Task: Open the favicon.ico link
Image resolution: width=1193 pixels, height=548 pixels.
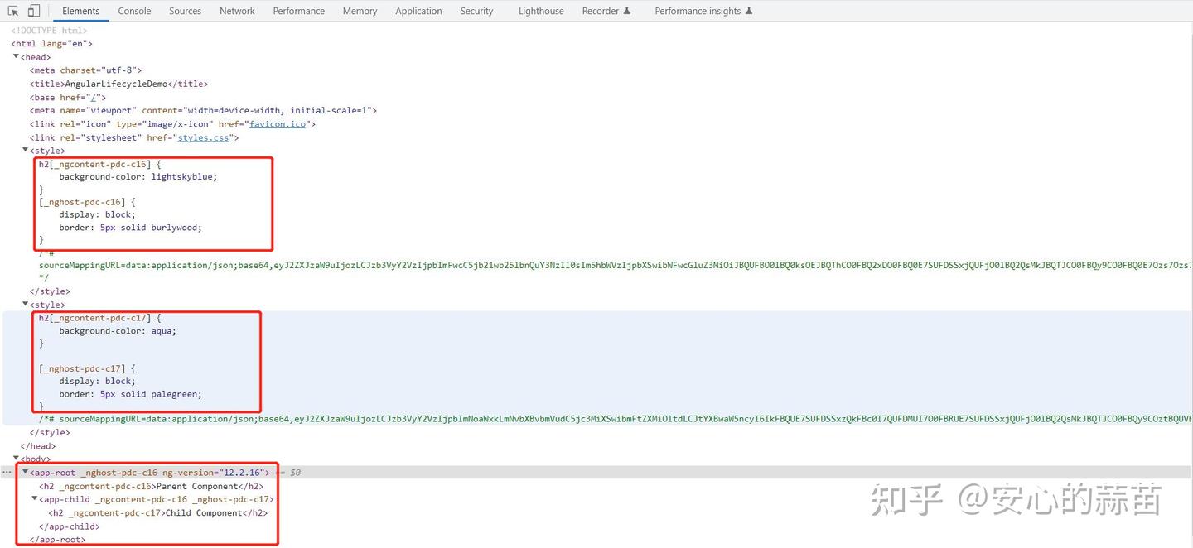Action: 277,123
